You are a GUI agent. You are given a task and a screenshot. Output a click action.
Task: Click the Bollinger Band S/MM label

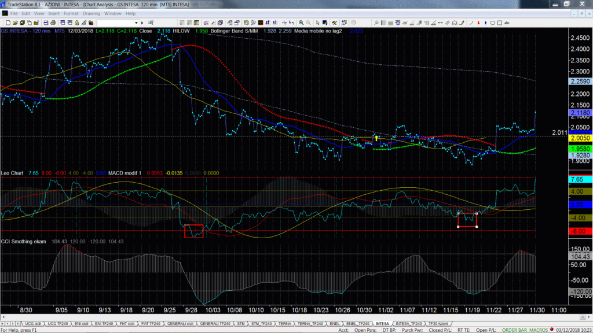click(234, 31)
